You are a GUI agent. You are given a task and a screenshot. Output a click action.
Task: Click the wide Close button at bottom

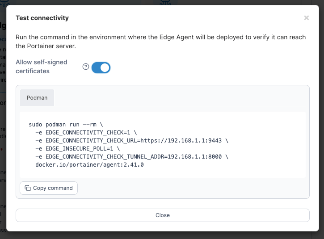[163, 215]
